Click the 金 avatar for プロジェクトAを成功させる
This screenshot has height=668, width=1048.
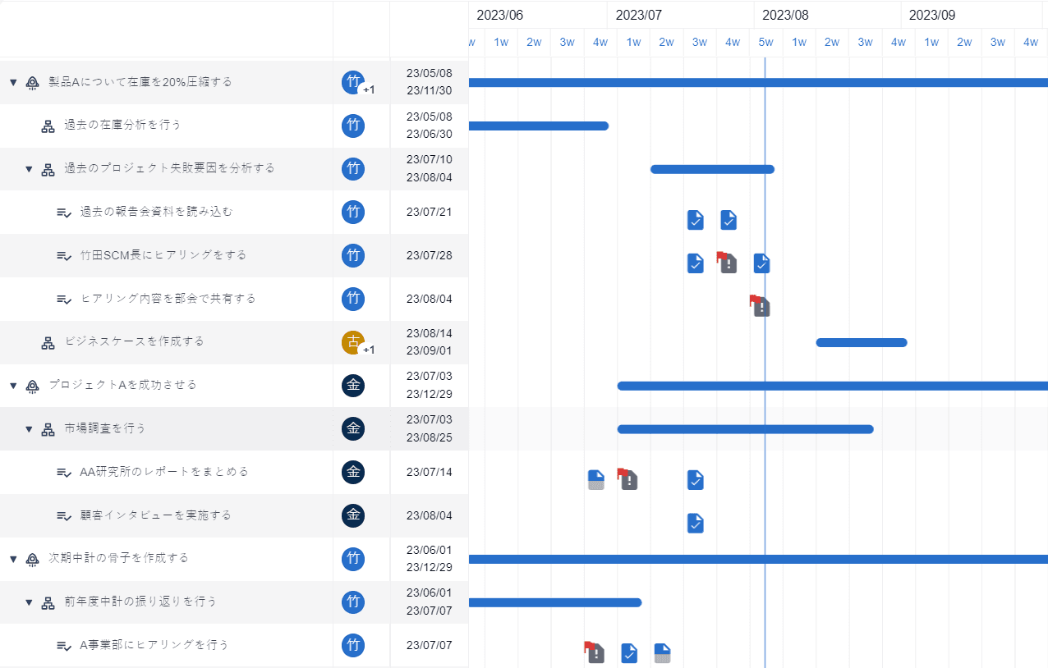[353, 386]
